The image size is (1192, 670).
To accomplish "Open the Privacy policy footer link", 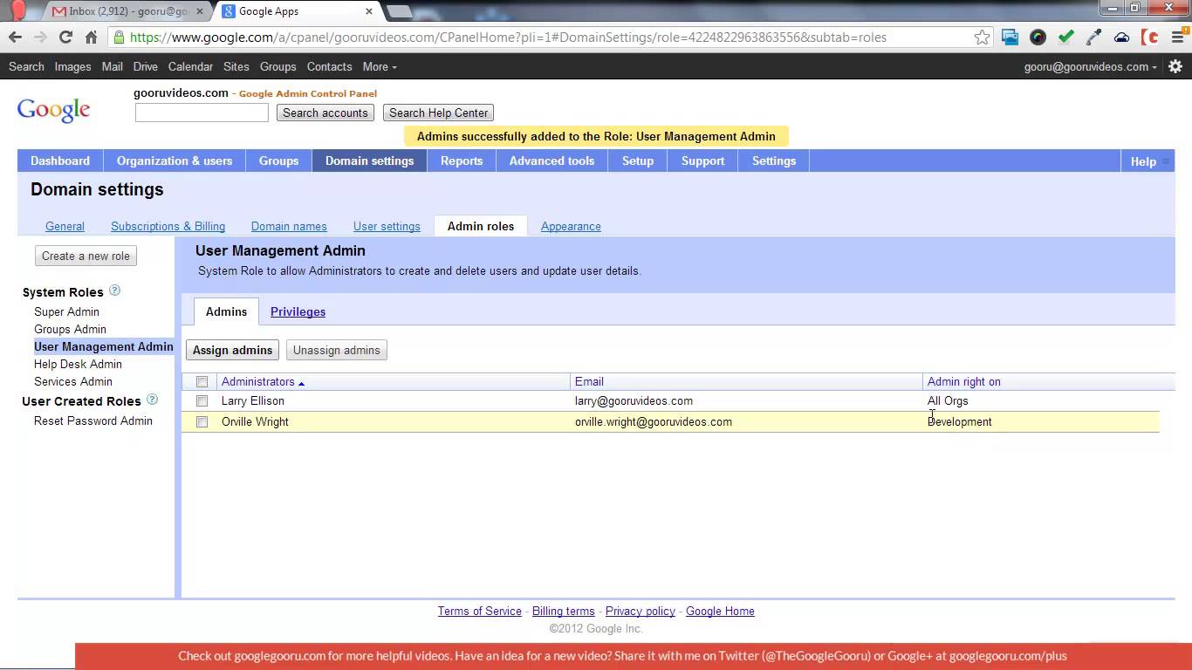I will click(641, 611).
